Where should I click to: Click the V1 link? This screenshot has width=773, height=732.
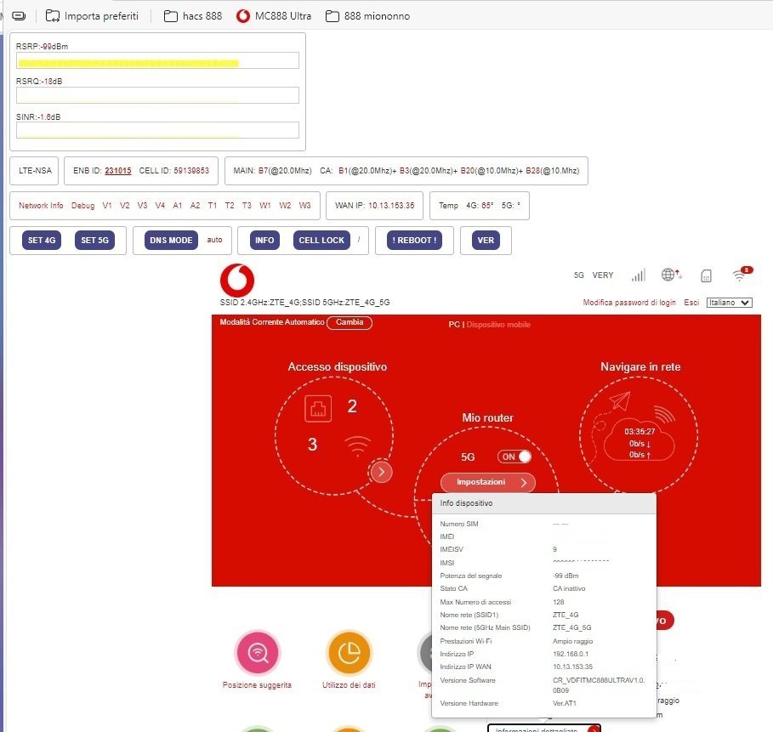(x=107, y=206)
